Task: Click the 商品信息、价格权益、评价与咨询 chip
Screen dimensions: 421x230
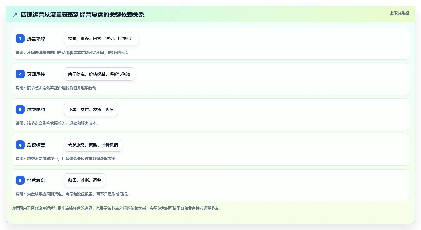Action: (99, 74)
